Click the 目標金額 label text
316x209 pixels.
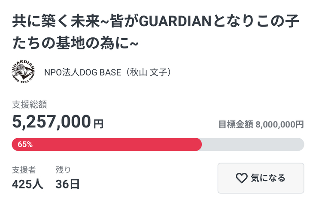pos(236,125)
